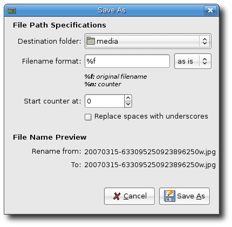Click the To filename preview text
The image size is (232, 227).
tap(150, 165)
